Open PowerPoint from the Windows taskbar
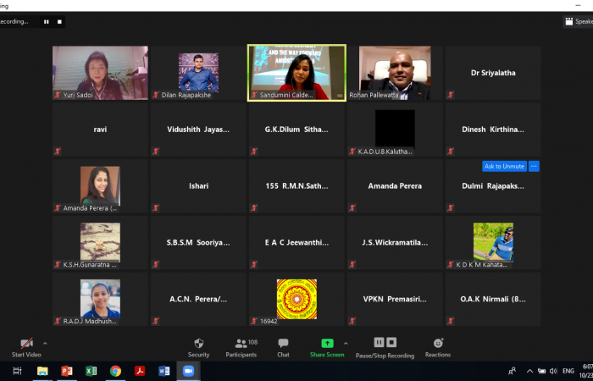The image size is (593, 381). point(66,371)
